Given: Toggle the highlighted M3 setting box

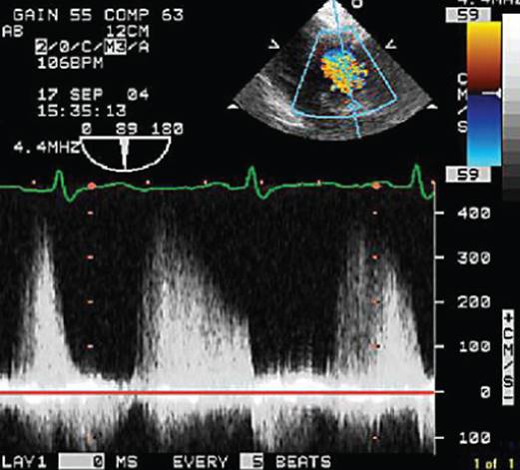Looking at the screenshot, I should click(115, 47).
